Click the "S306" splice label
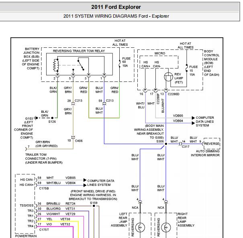 pos(160,141)
